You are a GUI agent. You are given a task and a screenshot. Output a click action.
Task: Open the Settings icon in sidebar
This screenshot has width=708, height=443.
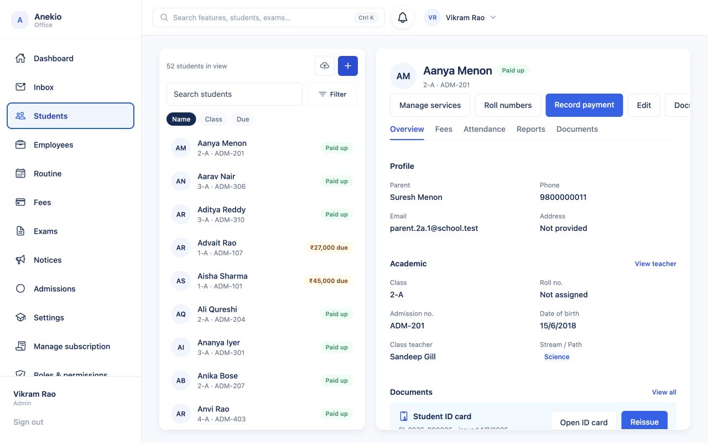20,317
